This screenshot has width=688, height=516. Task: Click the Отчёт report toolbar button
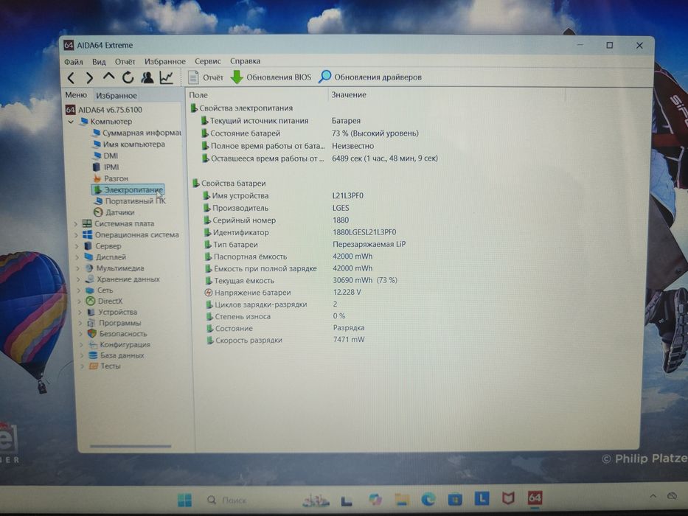tap(205, 77)
